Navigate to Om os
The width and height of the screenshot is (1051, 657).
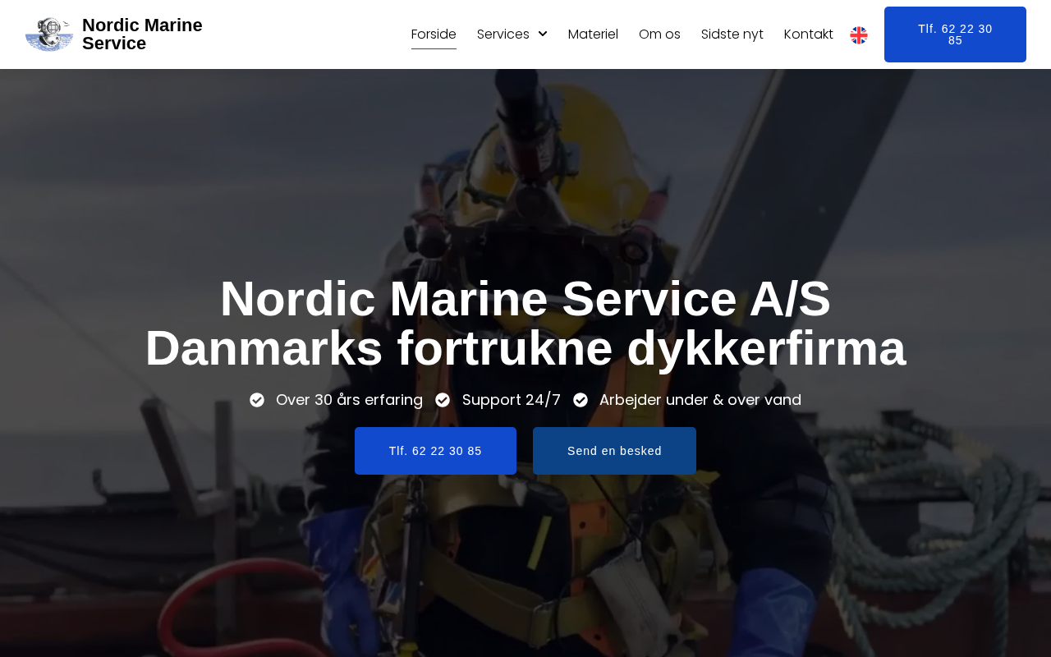point(659,34)
